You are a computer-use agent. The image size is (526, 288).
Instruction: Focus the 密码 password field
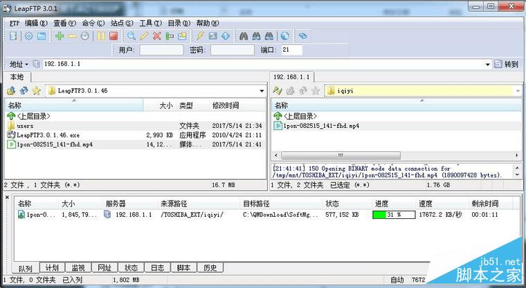click(x=233, y=50)
